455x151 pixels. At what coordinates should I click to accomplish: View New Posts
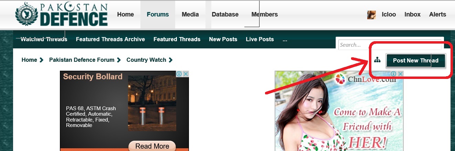pyautogui.click(x=223, y=39)
